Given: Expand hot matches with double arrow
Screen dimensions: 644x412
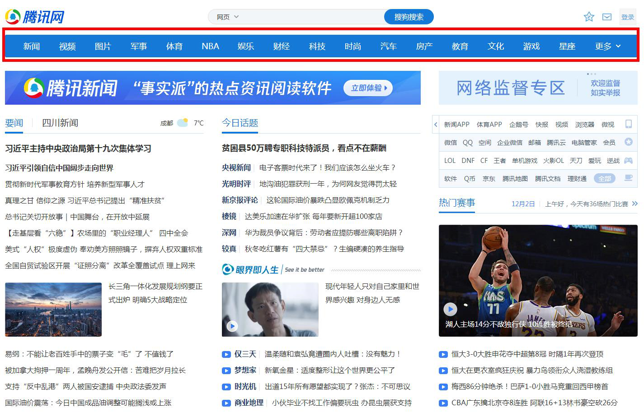Looking at the screenshot, I should click(x=635, y=204).
